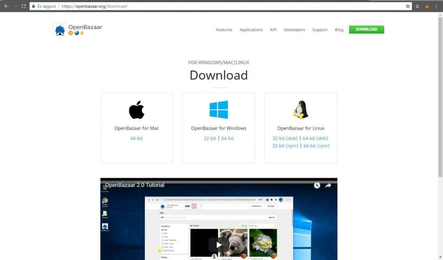The width and height of the screenshot is (443, 260).
Task: Open the API menu item
Action: (273, 30)
